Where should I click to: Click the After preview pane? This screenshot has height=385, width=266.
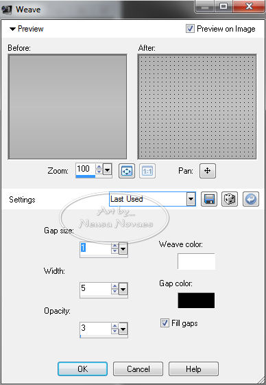coord(197,106)
